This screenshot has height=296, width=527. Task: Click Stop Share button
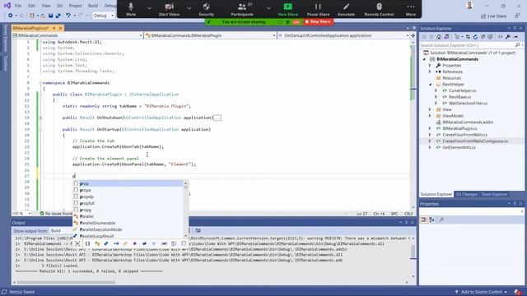pyautogui.click(x=318, y=21)
